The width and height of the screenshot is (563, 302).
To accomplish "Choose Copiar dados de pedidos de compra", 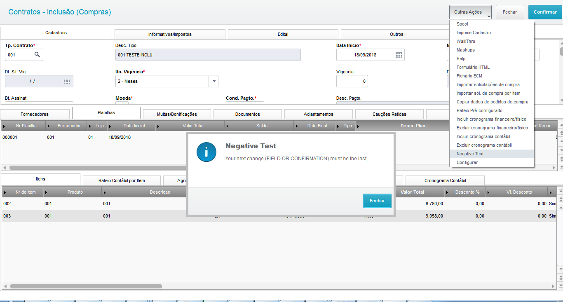I will click(492, 102).
